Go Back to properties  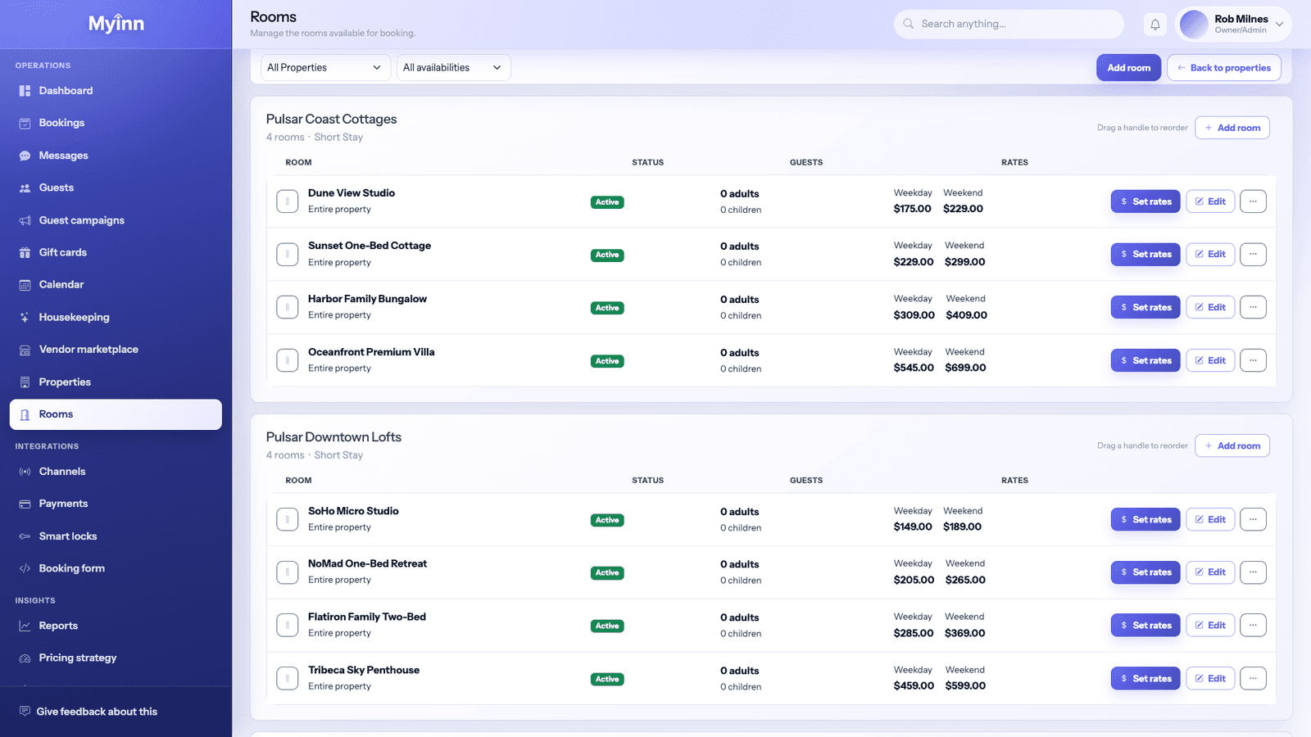click(1224, 68)
